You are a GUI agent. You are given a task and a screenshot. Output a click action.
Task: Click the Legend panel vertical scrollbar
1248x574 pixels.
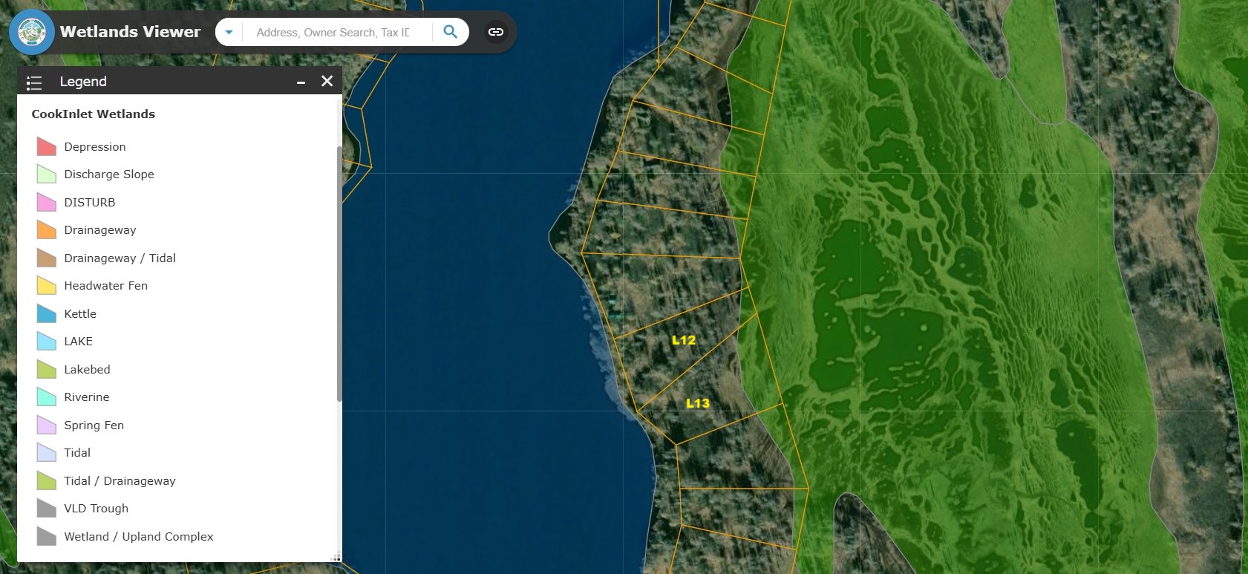click(x=339, y=275)
